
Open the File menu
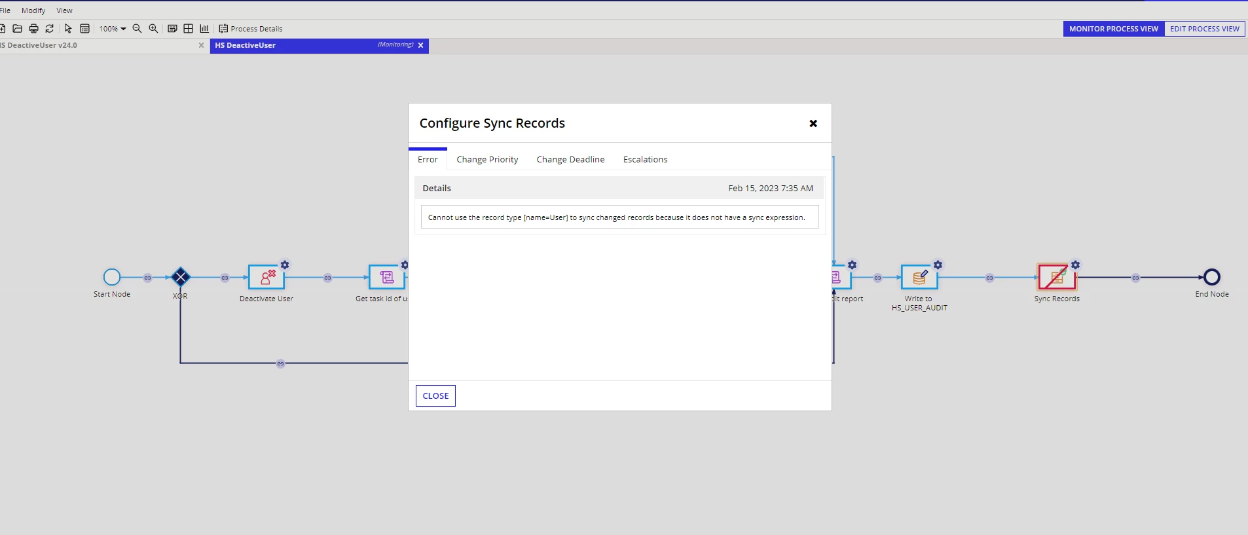[5, 10]
